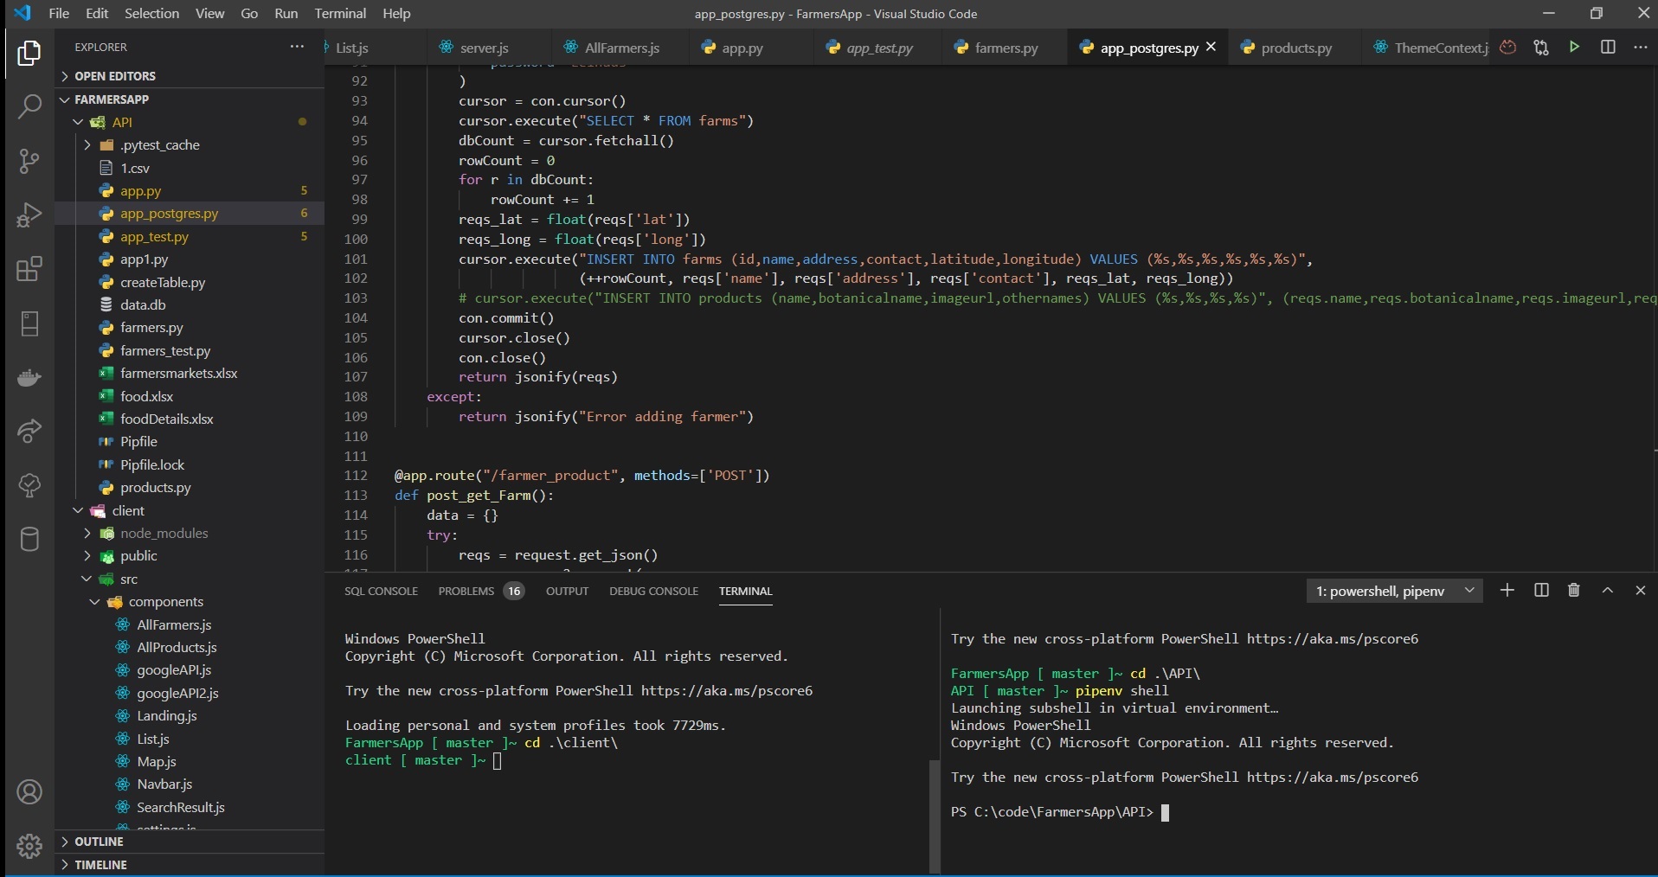Open terminal selector dropdown powershell, pipenv
This screenshot has width=1658, height=877.
coord(1394,591)
